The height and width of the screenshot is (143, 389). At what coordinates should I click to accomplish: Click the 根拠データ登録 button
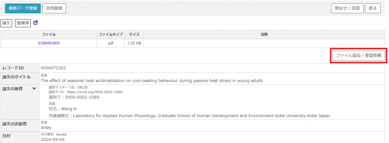[23, 8]
